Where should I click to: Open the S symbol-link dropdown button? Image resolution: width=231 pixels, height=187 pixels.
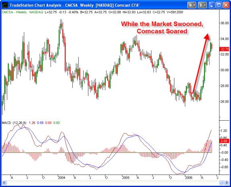(x=192, y=5)
